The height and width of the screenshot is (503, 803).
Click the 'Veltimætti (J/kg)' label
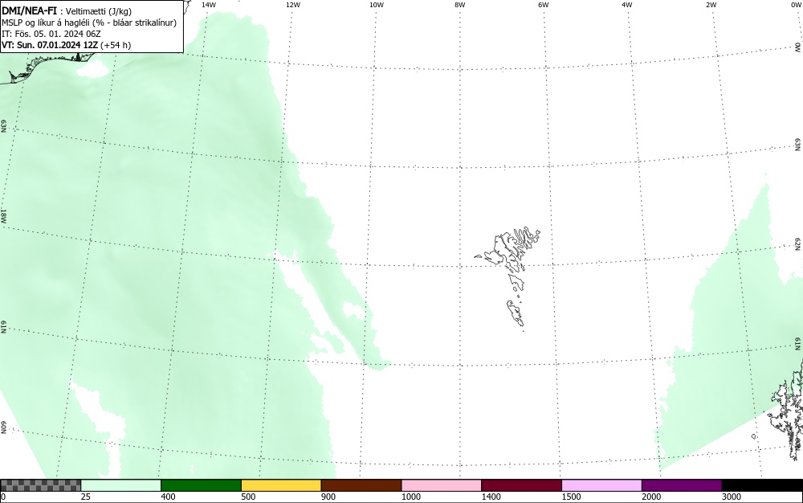[98, 12]
